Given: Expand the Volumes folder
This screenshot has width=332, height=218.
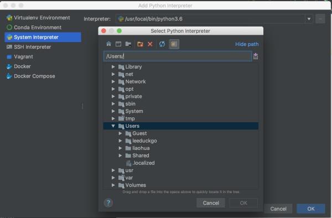Looking at the screenshot, I should click(x=113, y=185).
